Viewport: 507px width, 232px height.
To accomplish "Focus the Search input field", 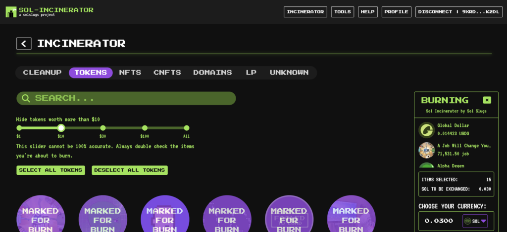I will pyautogui.click(x=134, y=98).
